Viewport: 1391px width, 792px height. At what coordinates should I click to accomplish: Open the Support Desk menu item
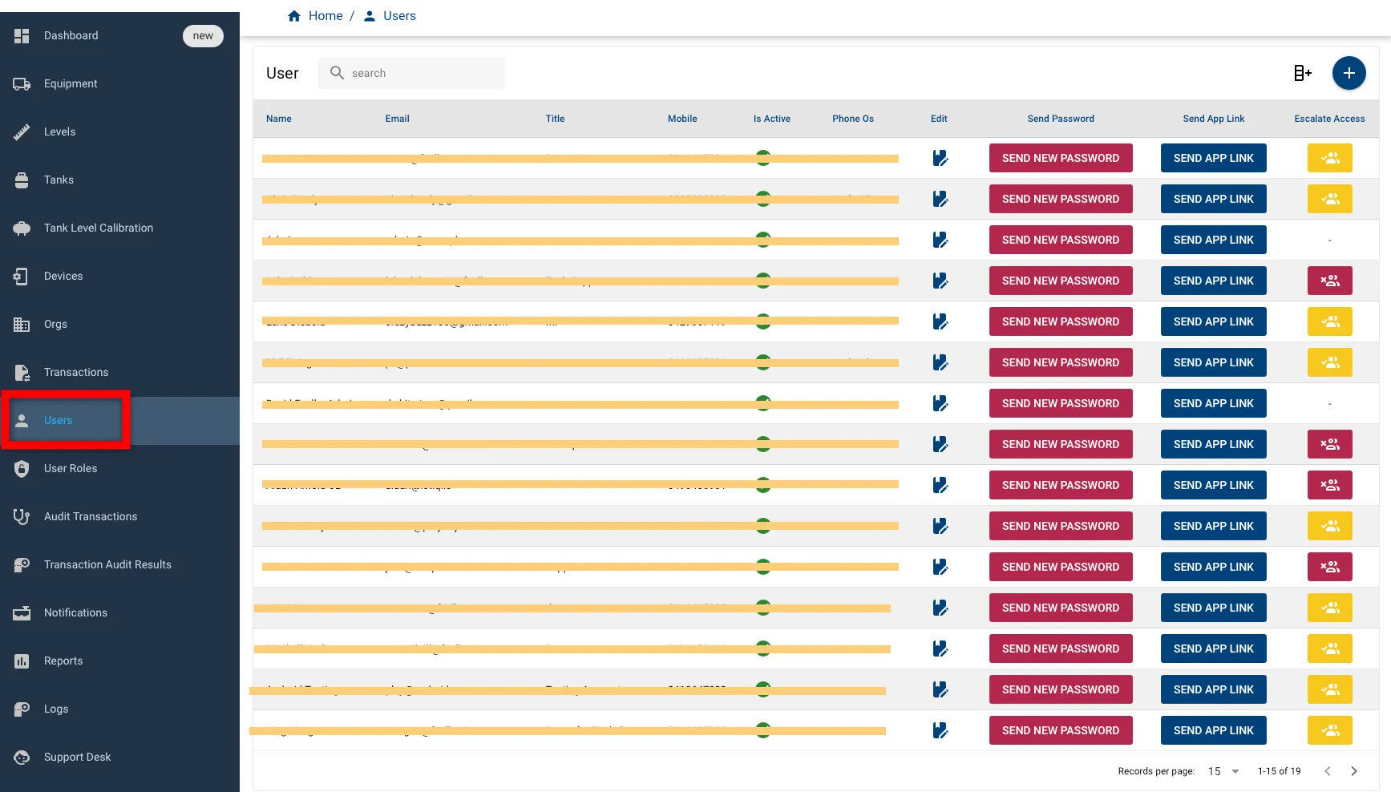tap(120, 758)
